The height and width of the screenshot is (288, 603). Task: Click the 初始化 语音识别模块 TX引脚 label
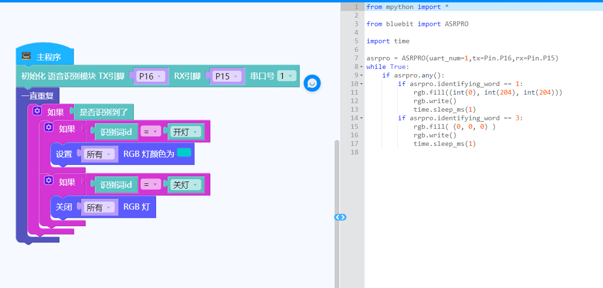pyautogui.click(x=73, y=76)
